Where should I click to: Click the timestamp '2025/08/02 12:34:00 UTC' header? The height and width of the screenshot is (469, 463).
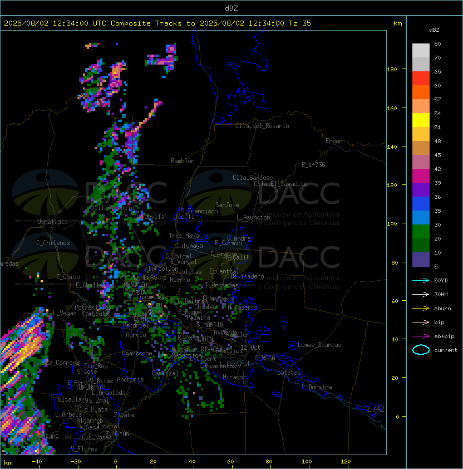(x=55, y=23)
